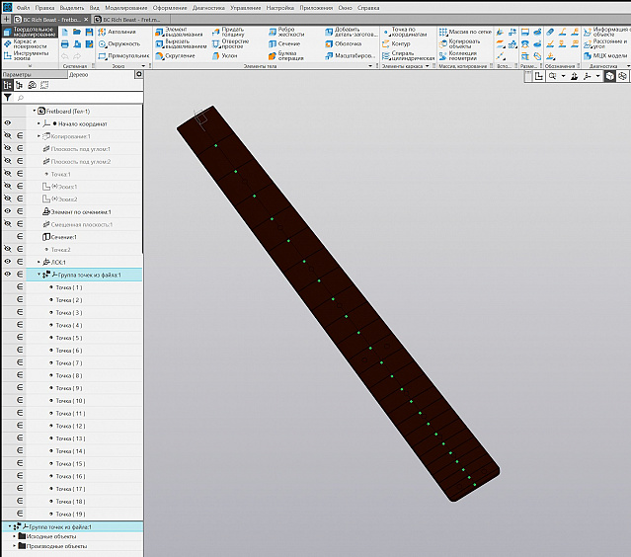631x557 pixels.
Task: Activate Элемент выдавливания extrude tool
Action: [179, 32]
